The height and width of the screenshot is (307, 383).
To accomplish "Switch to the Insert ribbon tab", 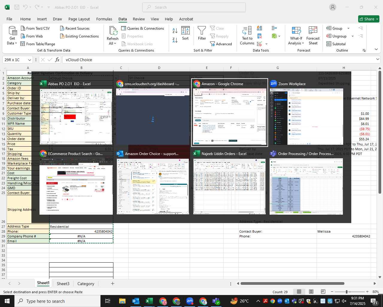I will [42, 19].
